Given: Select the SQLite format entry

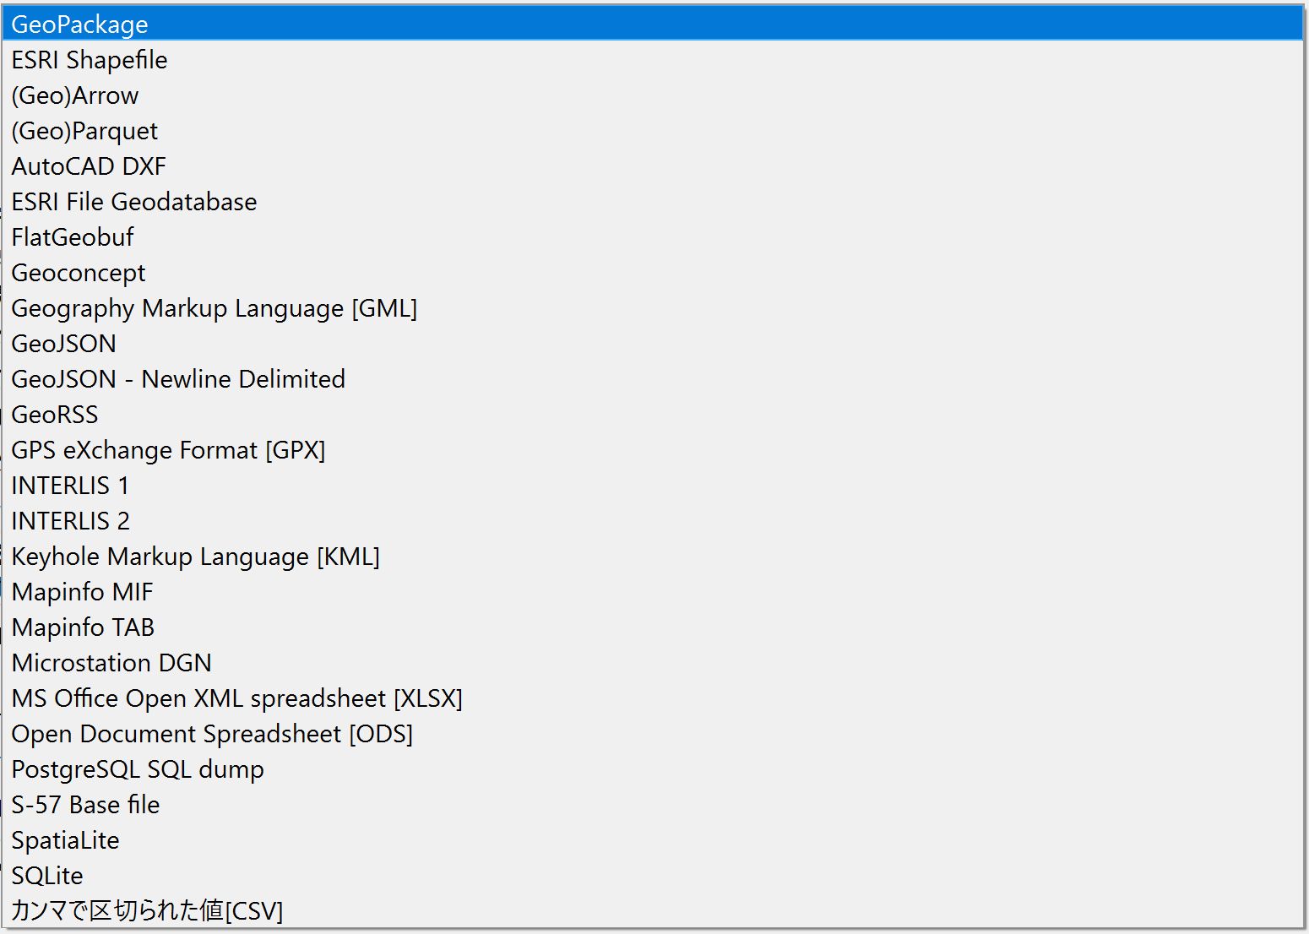Looking at the screenshot, I should pyautogui.click(x=653, y=875).
